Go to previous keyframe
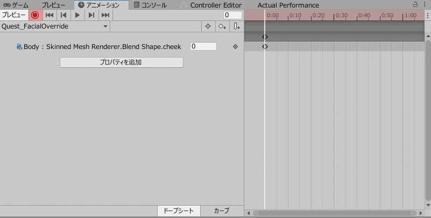Screen dimensions: 431x218 [63, 15]
